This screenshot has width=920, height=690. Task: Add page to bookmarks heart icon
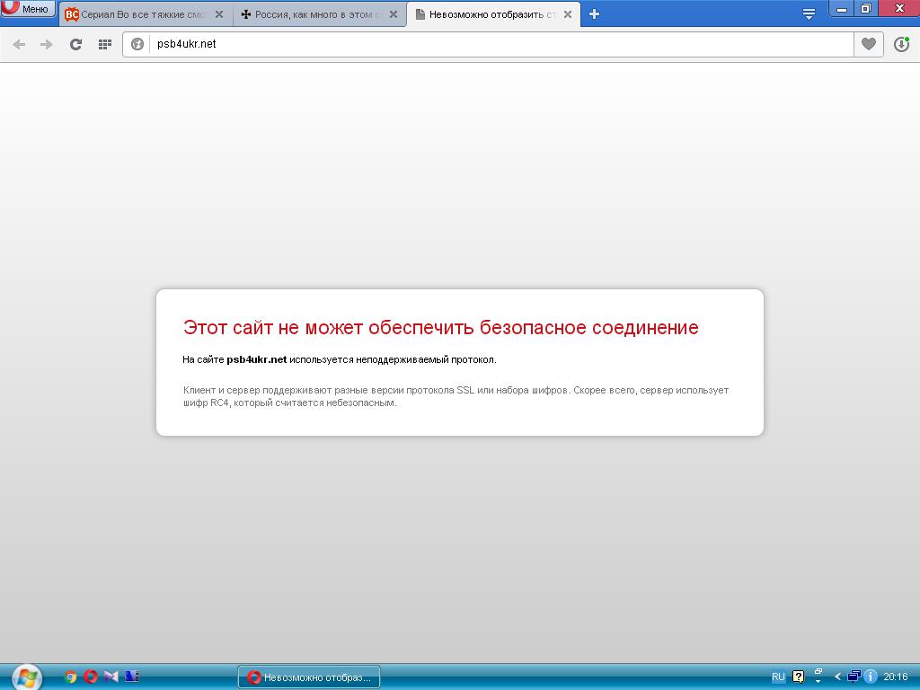pyautogui.click(x=869, y=44)
